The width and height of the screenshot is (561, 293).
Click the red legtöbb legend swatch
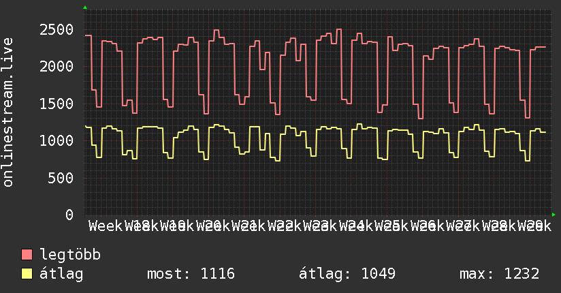[x=27, y=255]
